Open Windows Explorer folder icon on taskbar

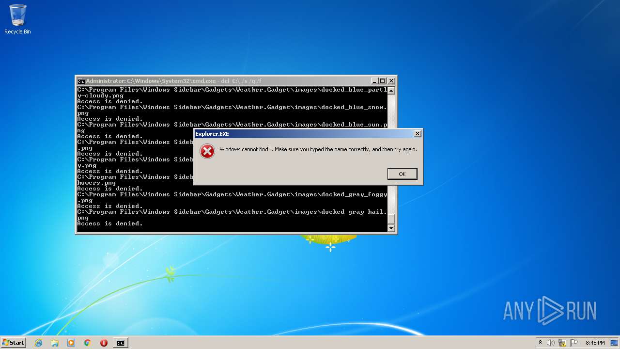pos(55,343)
